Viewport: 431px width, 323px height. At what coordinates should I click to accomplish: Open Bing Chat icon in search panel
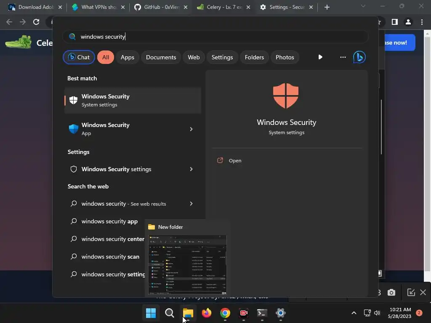359,57
